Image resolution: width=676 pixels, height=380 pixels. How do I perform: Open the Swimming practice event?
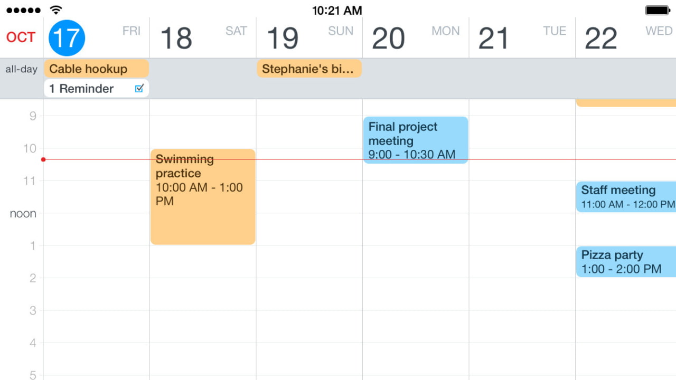tap(203, 196)
